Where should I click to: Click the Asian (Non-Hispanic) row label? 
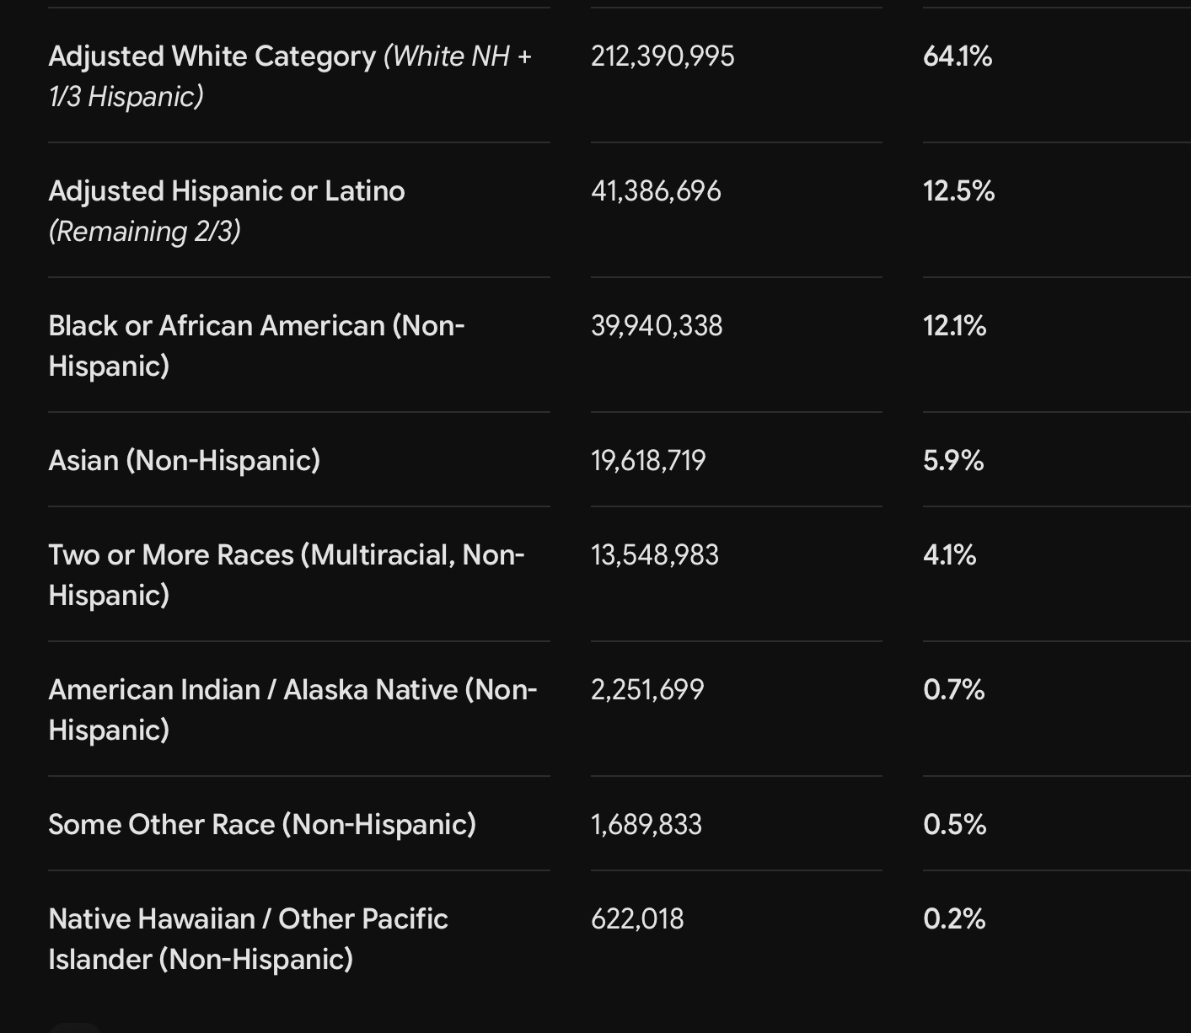tap(185, 460)
